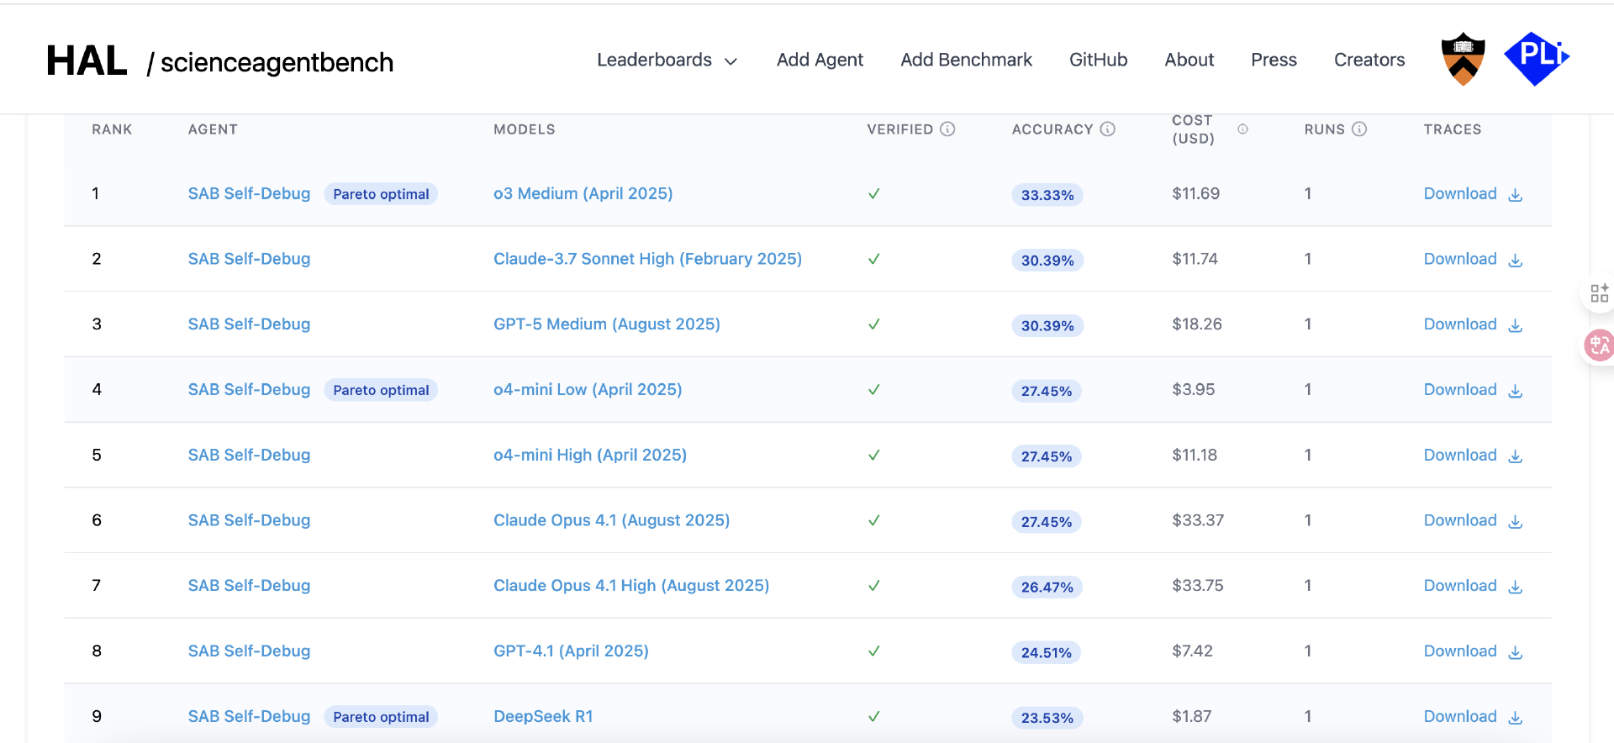Click the 24.51% accuracy badge

(x=1047, y=652)
